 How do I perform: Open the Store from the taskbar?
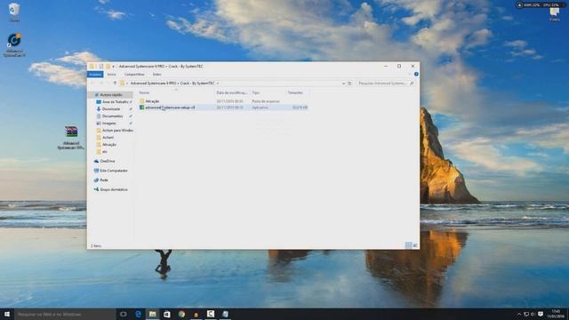[x=167, y=314]
